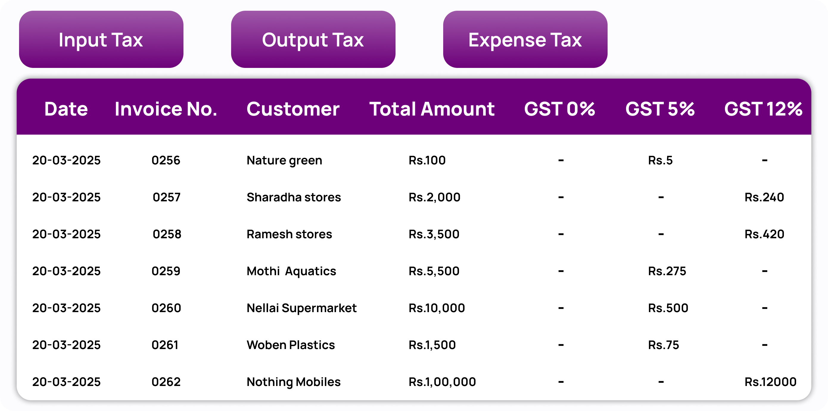
Task: Sort by Invoice No. column header
Action: click(166, 109)
